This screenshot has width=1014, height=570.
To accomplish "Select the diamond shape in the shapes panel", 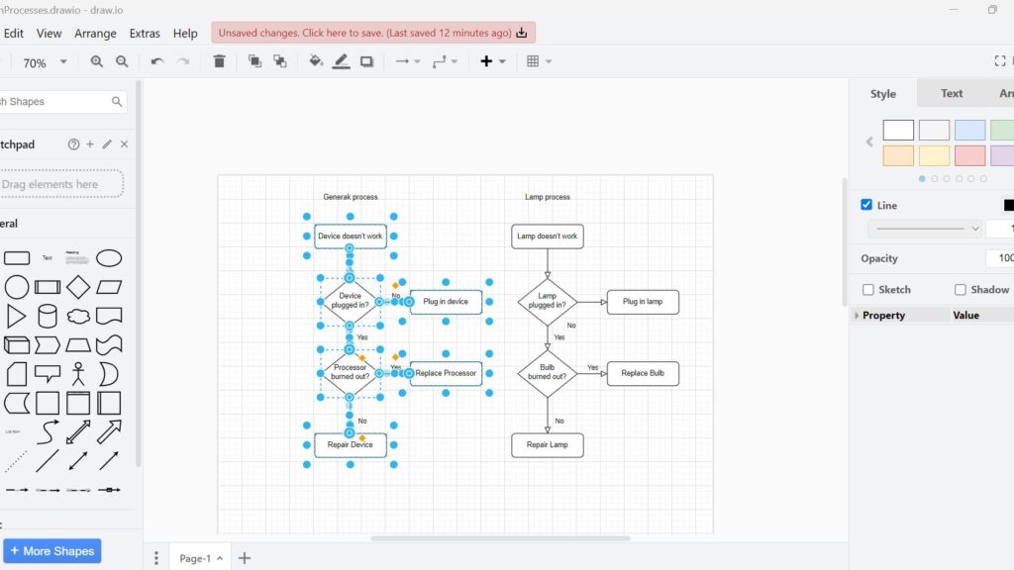I will (78, 286).
